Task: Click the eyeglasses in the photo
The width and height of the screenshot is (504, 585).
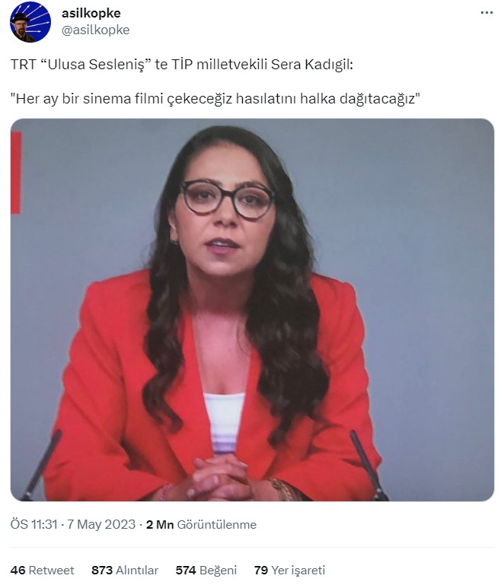Action: point(228,199)
